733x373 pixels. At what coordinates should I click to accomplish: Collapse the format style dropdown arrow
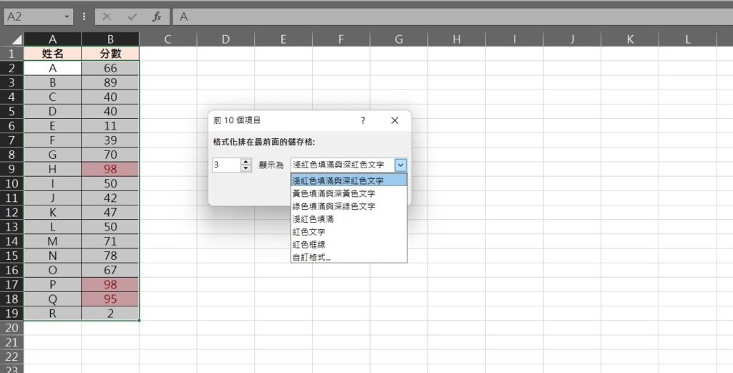coord(400,165)
